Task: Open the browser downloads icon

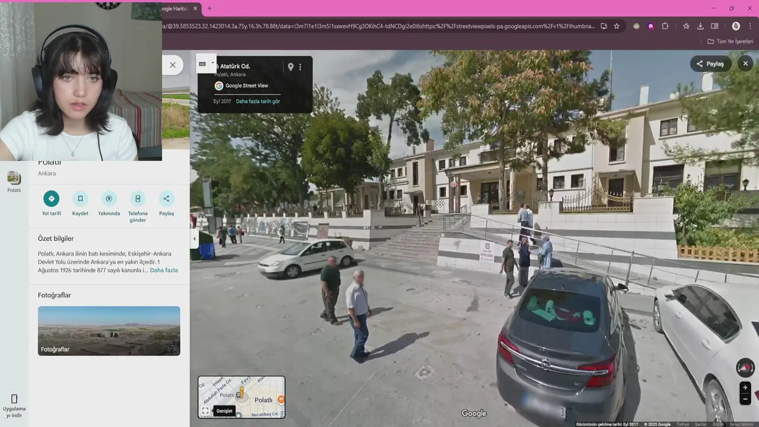Action: [x=700, y=26]
